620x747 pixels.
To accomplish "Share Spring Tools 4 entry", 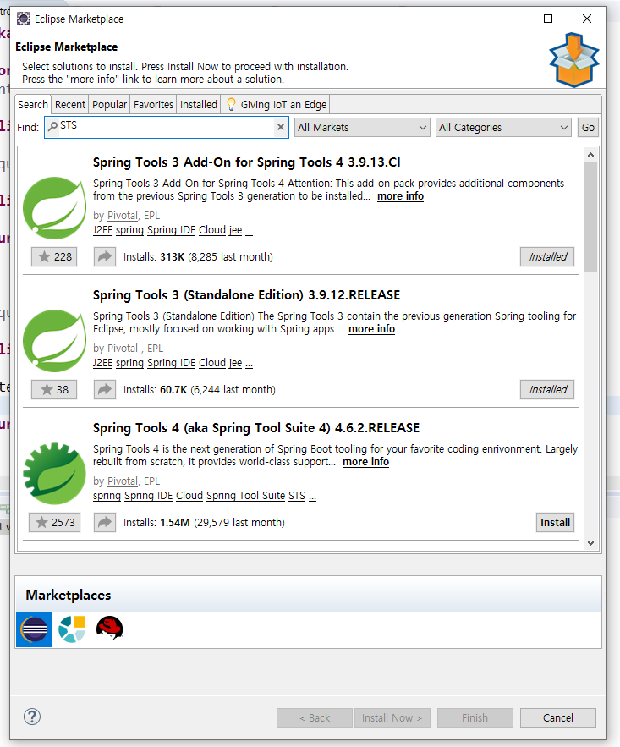I will pos(105,523).
